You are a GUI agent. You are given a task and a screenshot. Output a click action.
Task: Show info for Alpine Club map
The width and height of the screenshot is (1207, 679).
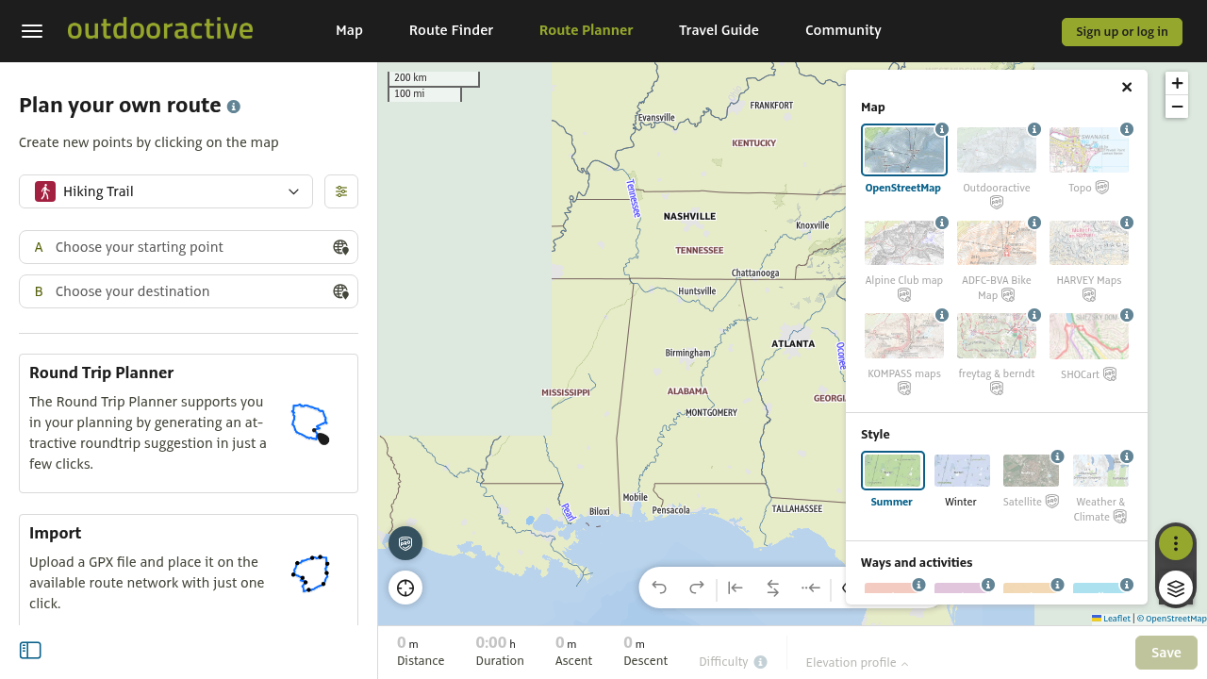point(942,223)
